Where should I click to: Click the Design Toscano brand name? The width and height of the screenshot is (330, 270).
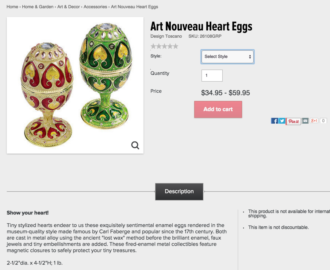(166, 36)
